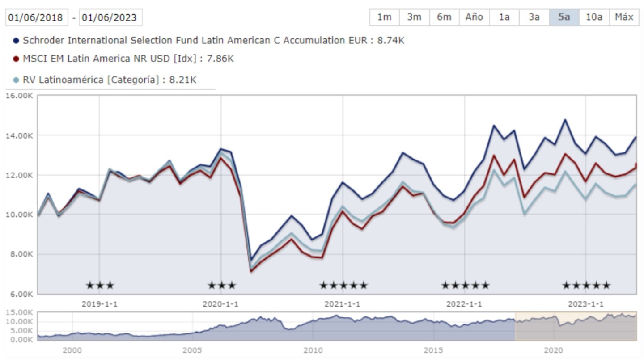This screenshot has width=644, height=362.
Task: Set the chart period to 1a
Action: pyautogui.click(x=504, y=17)
